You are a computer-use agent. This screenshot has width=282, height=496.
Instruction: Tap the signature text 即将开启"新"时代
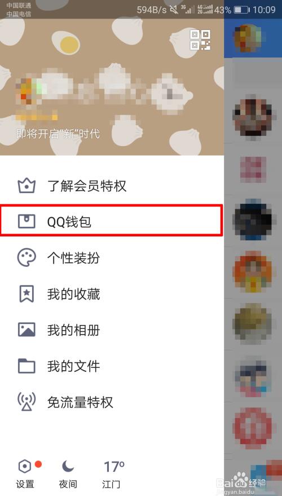pyautogui.click(x=58, y=134)
